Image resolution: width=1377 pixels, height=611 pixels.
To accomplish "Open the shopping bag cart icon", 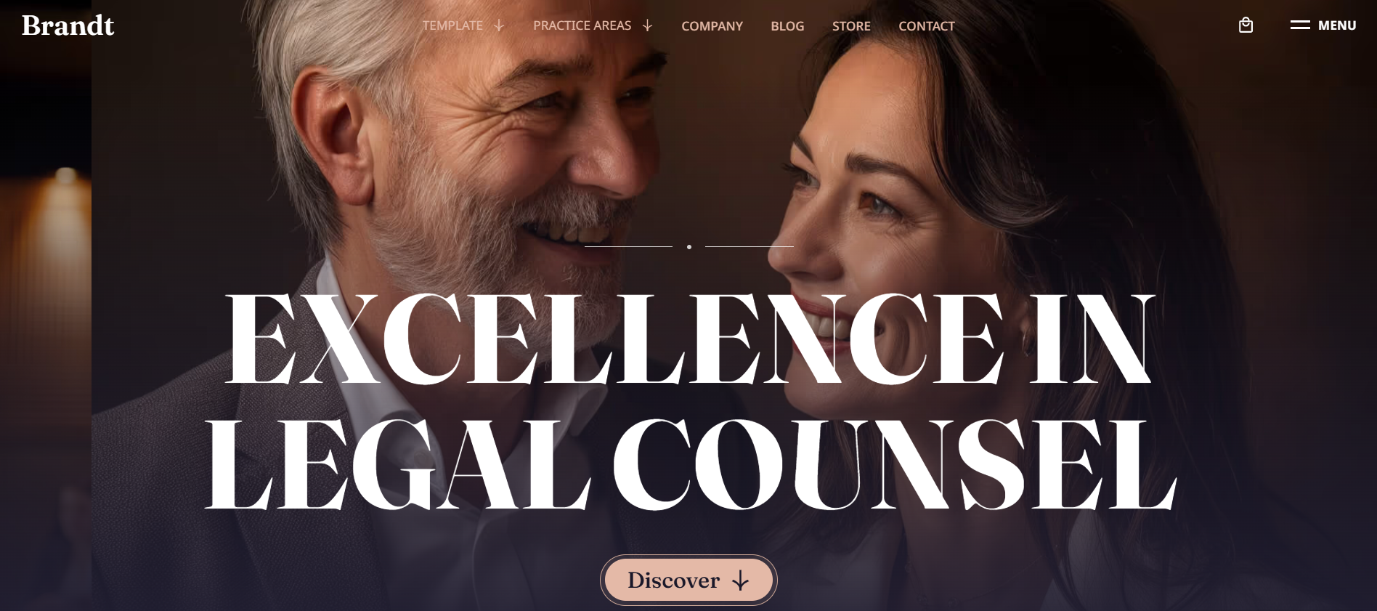I will [1246, 25].
